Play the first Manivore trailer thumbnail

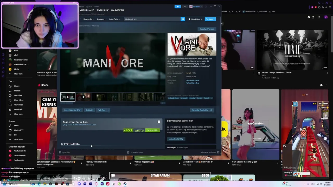[x=68, y=97]
